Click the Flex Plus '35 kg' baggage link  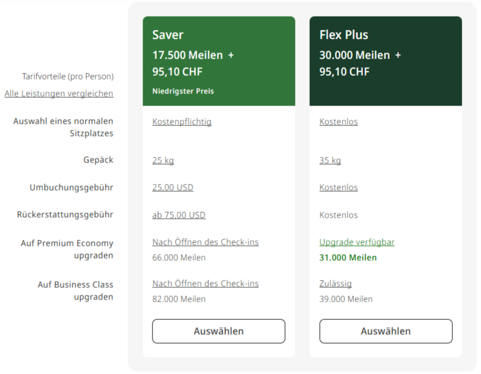pyautogui.click(x=330, y=160)
